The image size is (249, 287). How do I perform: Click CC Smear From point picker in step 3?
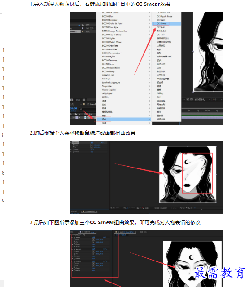pos(94,239)
